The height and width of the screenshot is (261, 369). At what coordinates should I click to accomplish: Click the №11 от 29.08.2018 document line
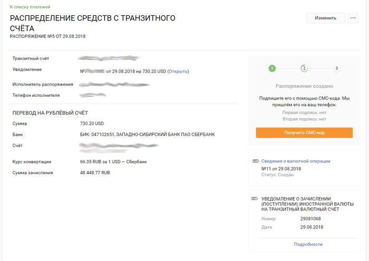point(281,168)
